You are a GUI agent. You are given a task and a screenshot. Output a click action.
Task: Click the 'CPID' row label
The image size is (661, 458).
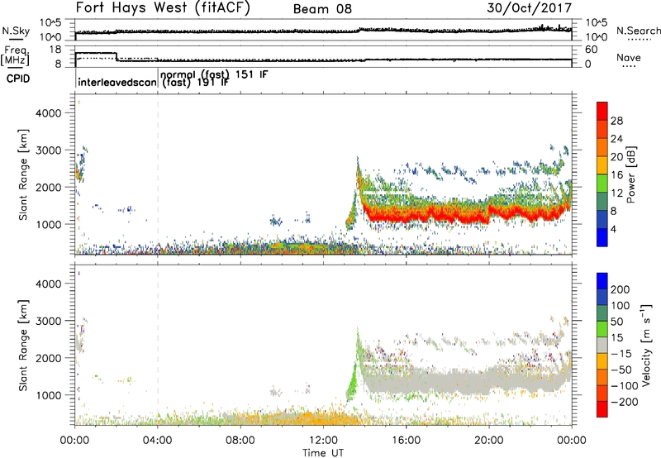18,79
